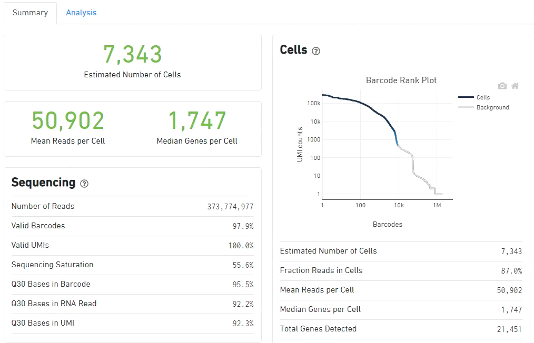Click the green 50,902 mean reads value
The width and height of the screenshot is (534, 343).
coord(68,120)
